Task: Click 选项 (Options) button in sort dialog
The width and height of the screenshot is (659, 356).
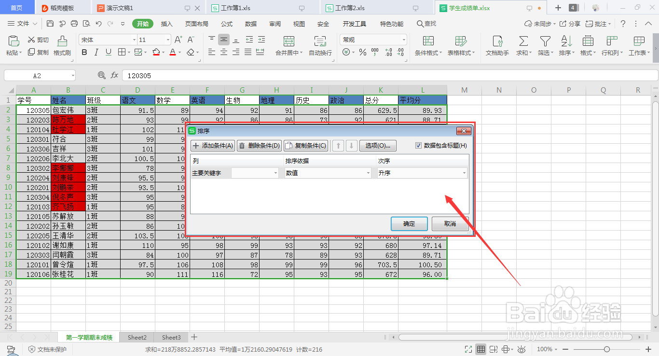Action: tap(378, 145)
